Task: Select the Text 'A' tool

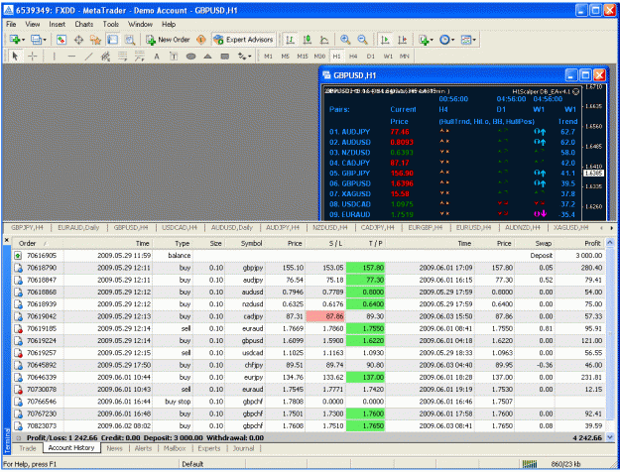Action: tap(157, 57)
